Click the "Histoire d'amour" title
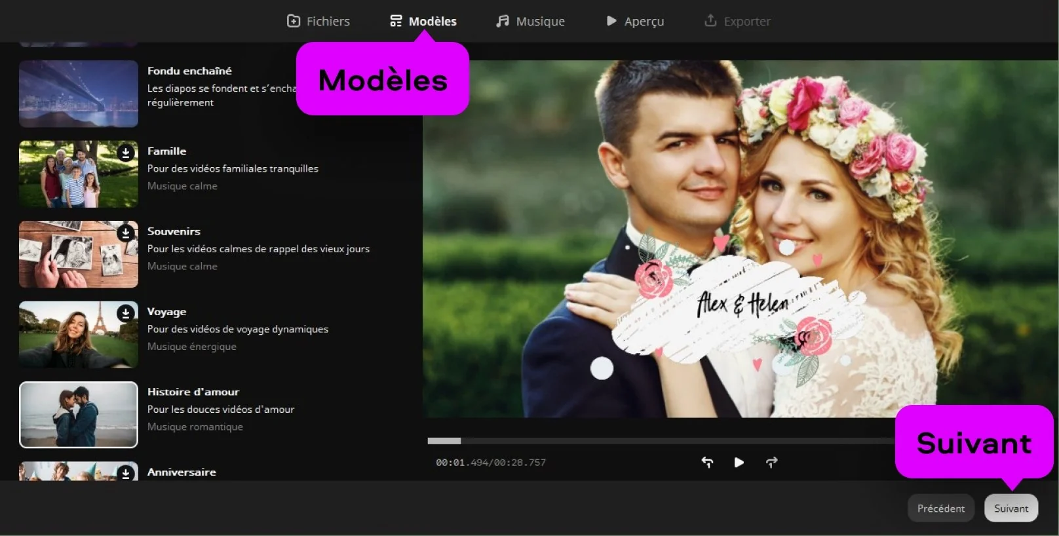Screen dimensions: 1059x536 (193, 392)
